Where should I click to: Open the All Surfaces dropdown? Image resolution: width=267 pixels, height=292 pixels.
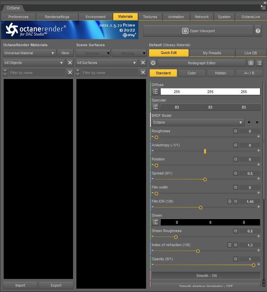point(107,63)
